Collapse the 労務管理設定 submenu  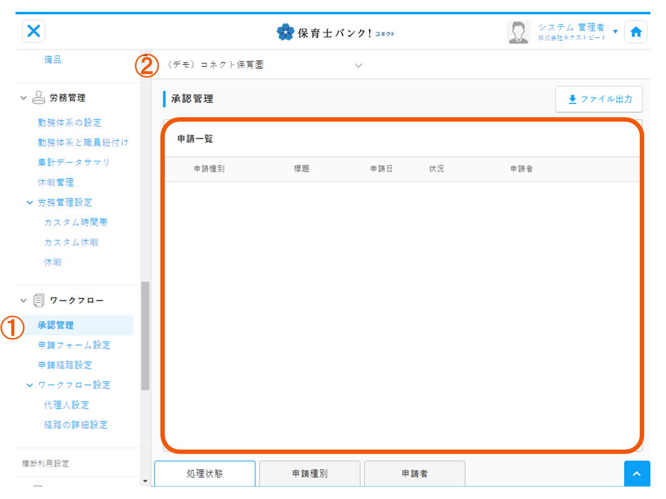pyautogui.click(x=29, y=203)
